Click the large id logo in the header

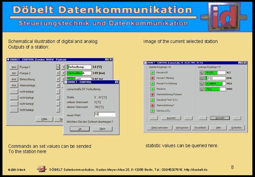tap(224, 17)
